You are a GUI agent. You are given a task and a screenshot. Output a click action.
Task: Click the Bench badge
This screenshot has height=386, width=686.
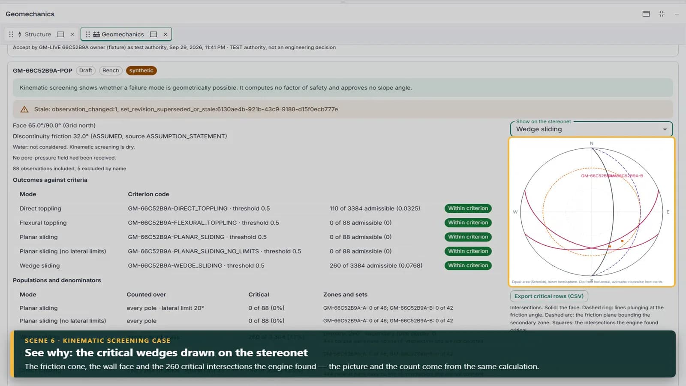(111, 71)
